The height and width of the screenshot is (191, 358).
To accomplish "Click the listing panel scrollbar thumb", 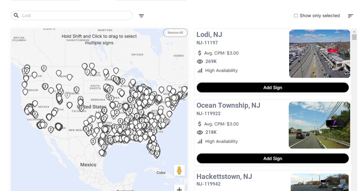I will (x=354, y=37).
